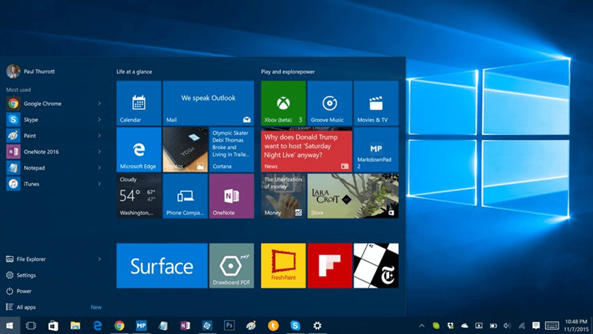Open the OneNote purple tile

tap(231, 195)
